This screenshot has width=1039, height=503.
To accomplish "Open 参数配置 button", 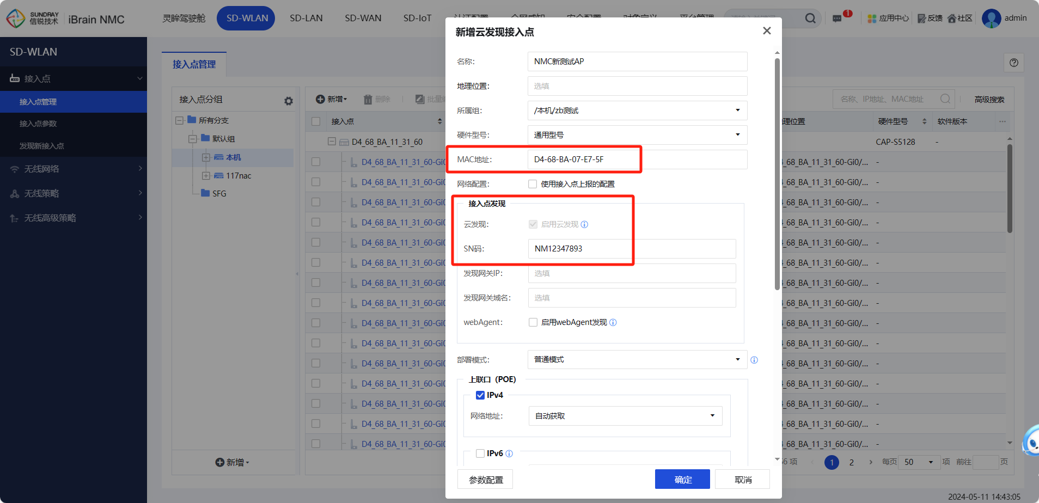I will click(x=485, y=479).
